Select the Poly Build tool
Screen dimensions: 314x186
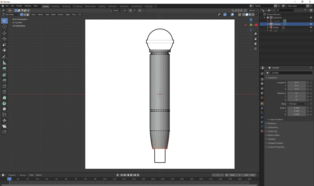(4, 98)
